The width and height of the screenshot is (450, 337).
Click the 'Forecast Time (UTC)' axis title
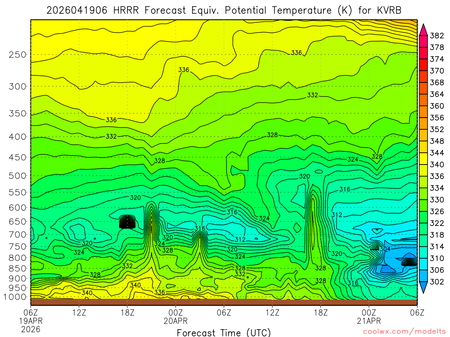click(x=224, y=333)
